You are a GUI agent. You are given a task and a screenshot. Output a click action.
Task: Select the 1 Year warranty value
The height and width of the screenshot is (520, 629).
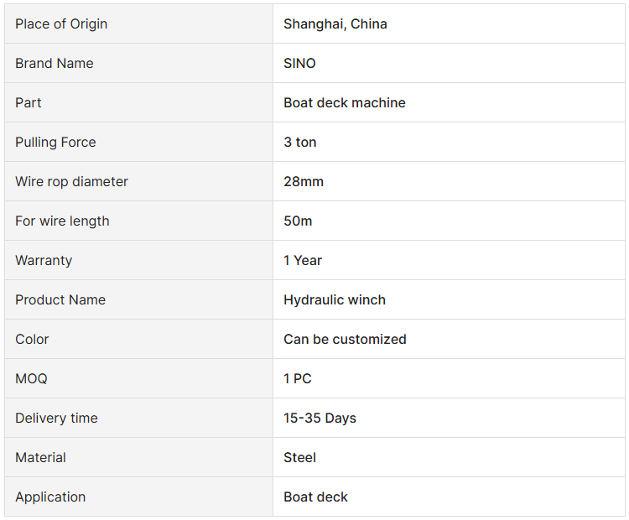(303, 260)
